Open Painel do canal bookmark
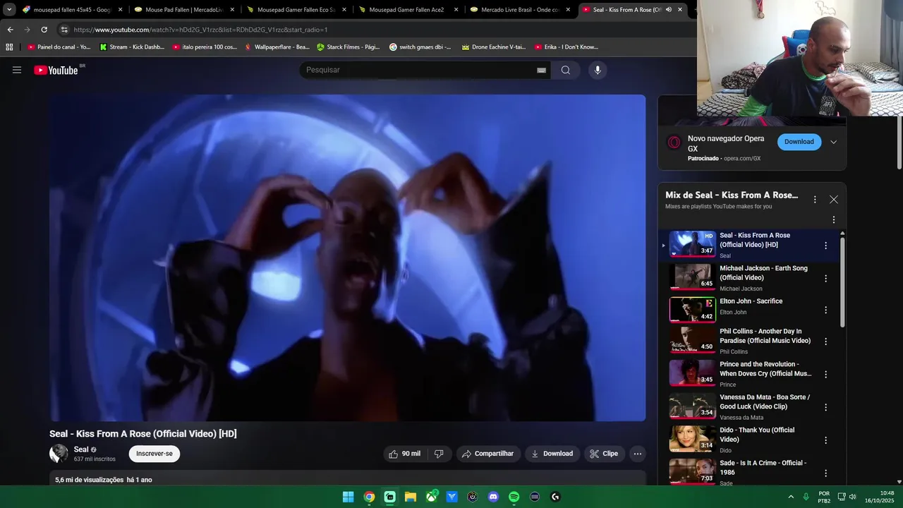The image size is (903, 508). 59,47
